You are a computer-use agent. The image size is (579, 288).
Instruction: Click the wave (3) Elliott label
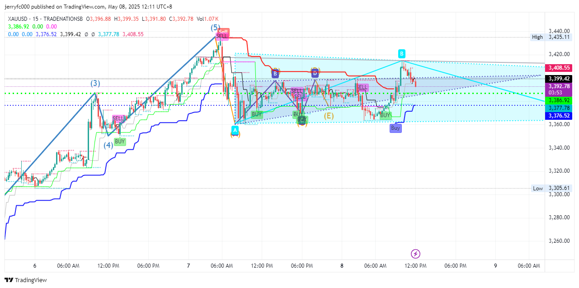pos(95,83)
